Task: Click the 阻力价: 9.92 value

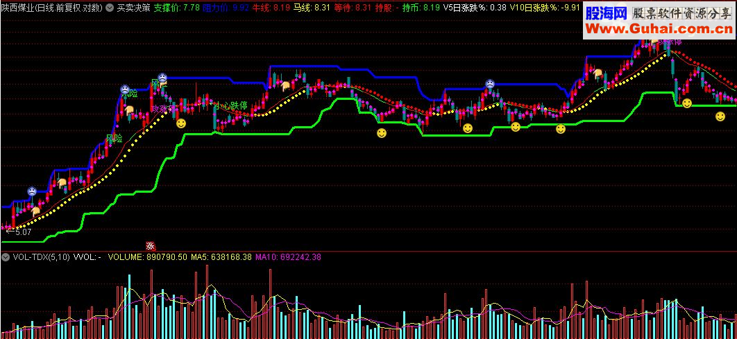Action: click(226, 8)
